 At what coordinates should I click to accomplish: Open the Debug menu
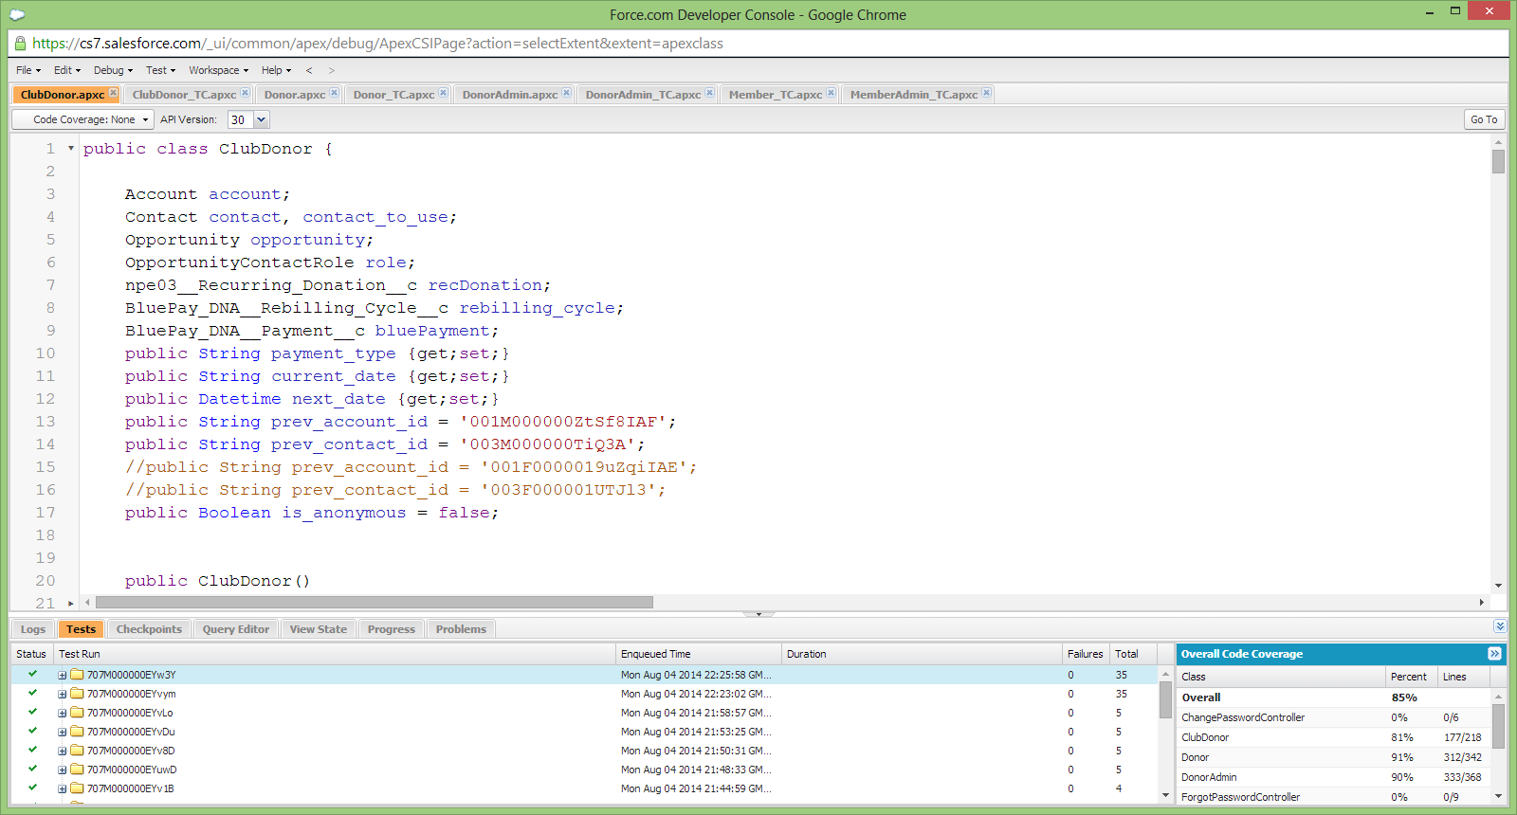point(112,70)
